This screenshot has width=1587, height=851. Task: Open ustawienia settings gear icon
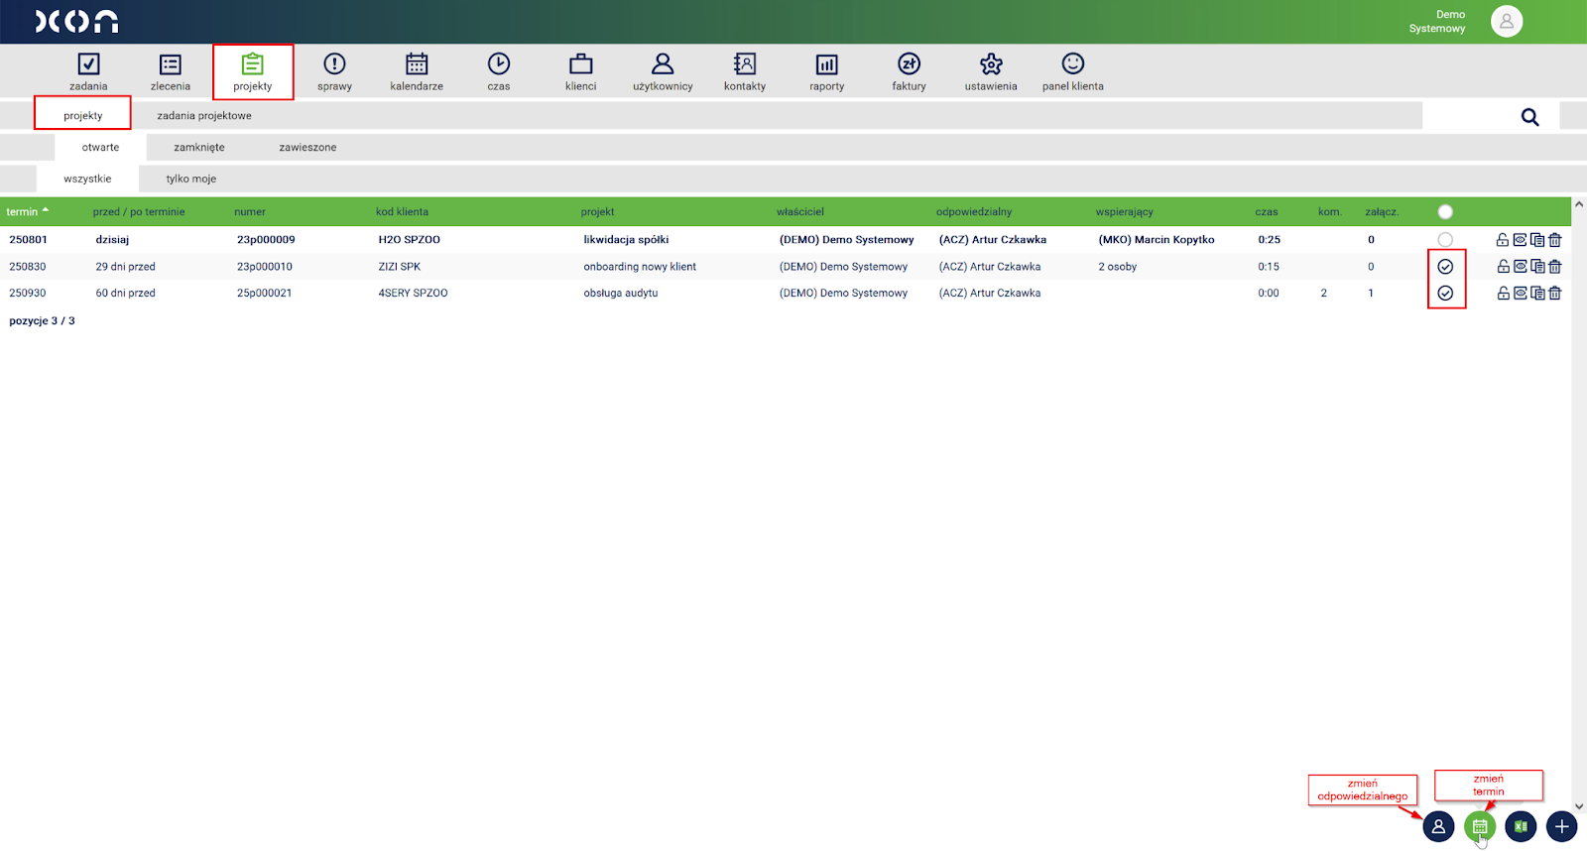pos(990,71)
